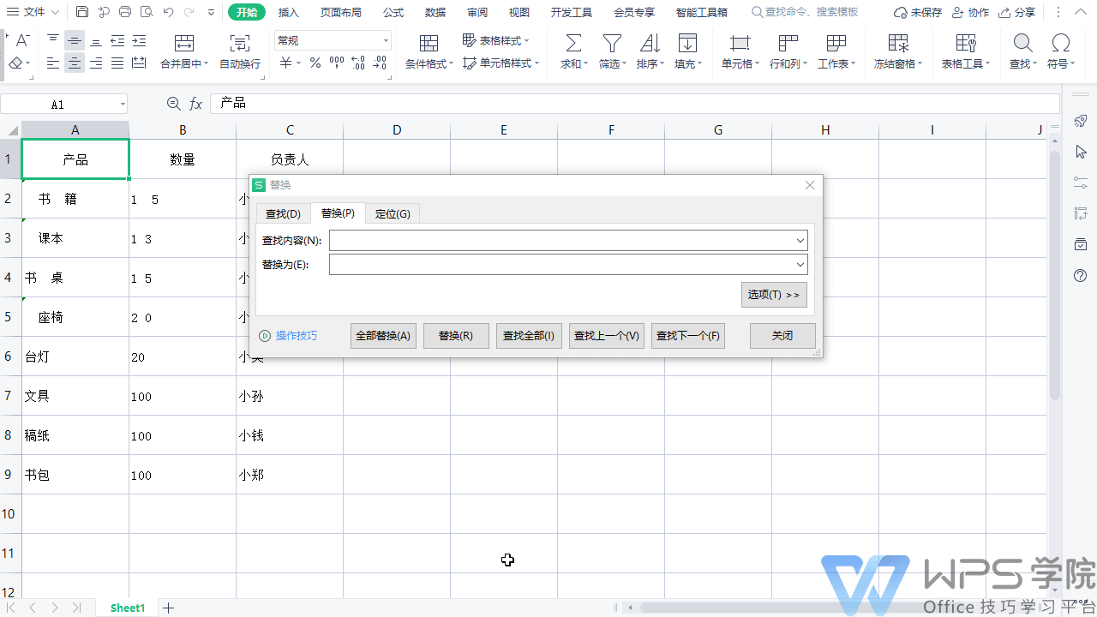This screenshot has height=617, width=1097.
Task: Click the Redo arrow icon
Action: click(x=189, y=12)
